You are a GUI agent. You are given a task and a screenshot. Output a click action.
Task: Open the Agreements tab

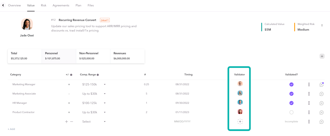(x=61, y=5)
